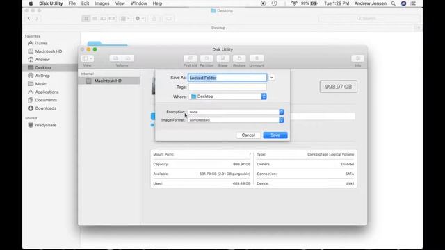This screenshot has height=250, width=445.
Task: Open the Edit menu
Action: (x=85, y=3)
